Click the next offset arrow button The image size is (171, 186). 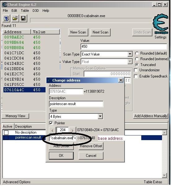pyautogui.click(x=72, y=130)
